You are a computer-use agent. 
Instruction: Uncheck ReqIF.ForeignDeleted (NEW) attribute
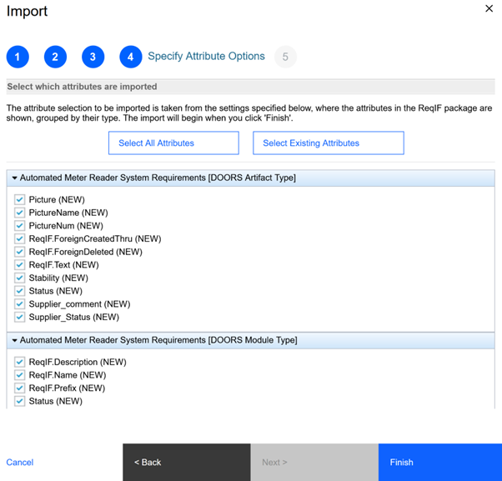click(x=20, y=252)
